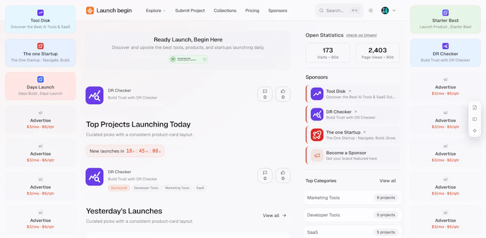This screenshot has width=486, height=238.
Task: Go to the Submit Project page
Action: [x=190, y=10]
